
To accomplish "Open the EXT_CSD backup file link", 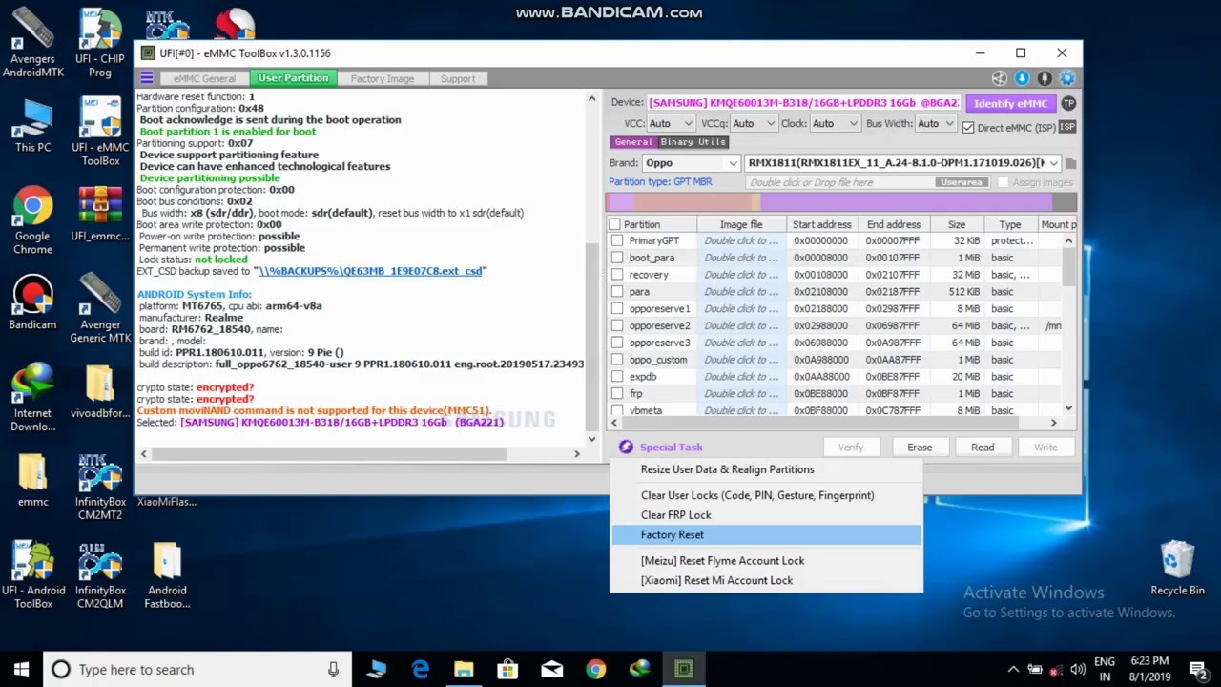I will tap(370, 271).
